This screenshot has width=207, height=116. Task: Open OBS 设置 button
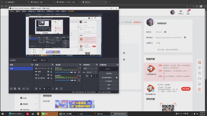109,85
